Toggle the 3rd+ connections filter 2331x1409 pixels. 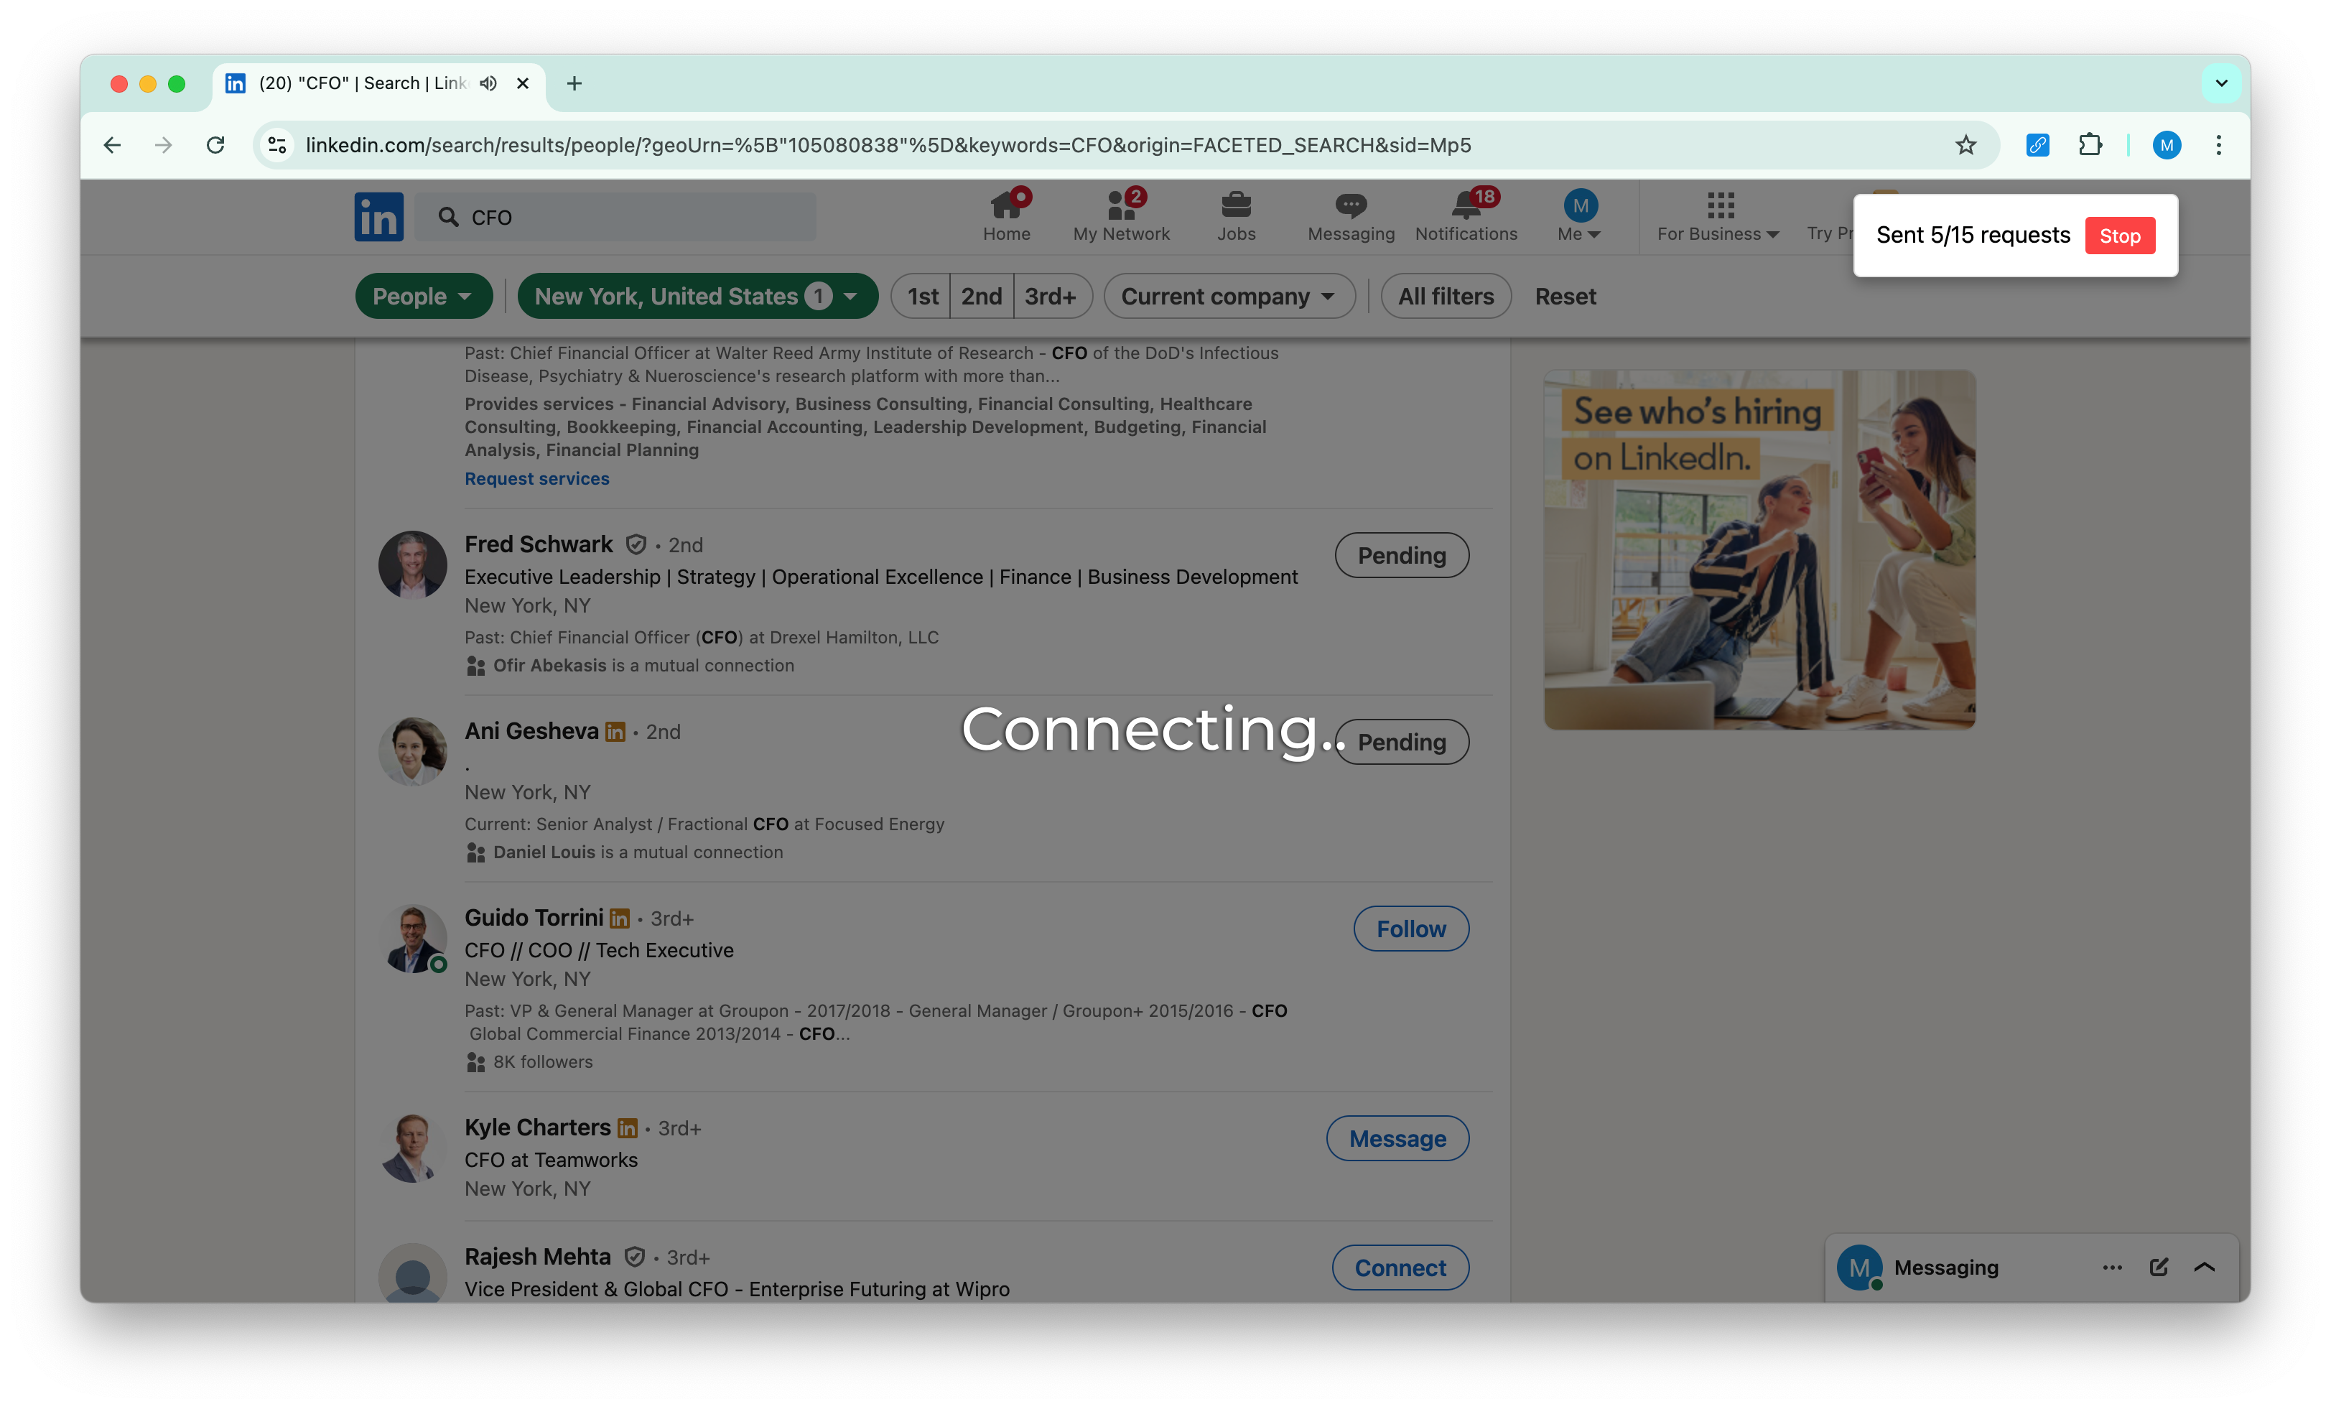point(1051,296)
